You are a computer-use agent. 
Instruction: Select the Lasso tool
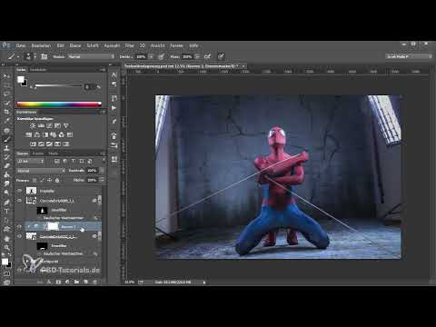point(6,94)
